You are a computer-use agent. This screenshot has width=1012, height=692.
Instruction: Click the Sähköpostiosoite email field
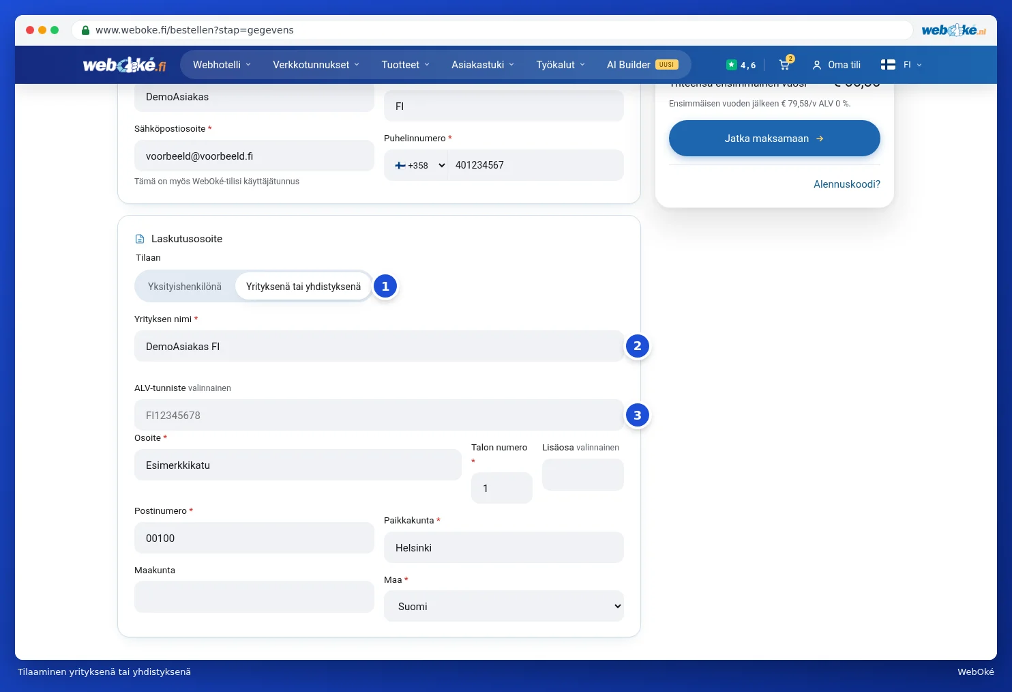(254, 156)
